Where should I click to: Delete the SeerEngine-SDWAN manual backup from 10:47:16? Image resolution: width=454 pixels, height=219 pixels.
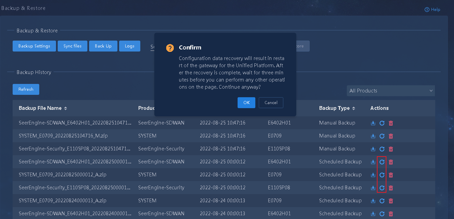point(391,123)
